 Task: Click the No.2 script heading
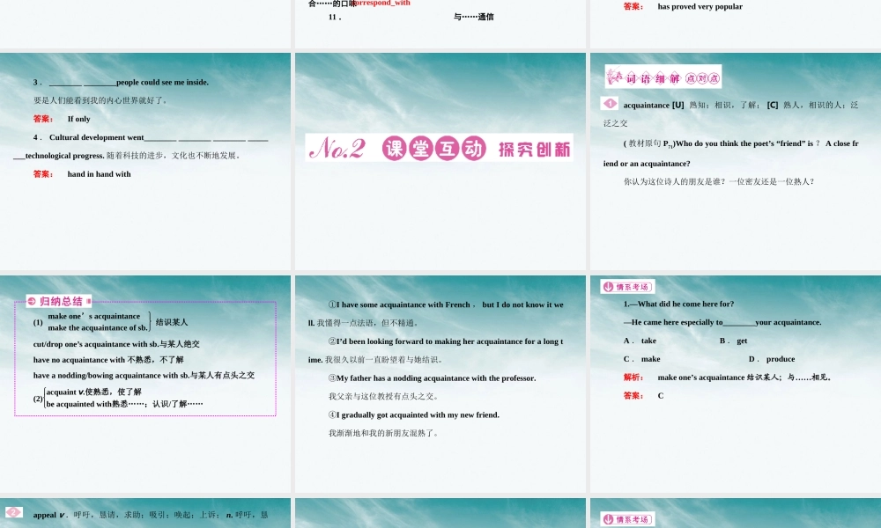[337, 149]
